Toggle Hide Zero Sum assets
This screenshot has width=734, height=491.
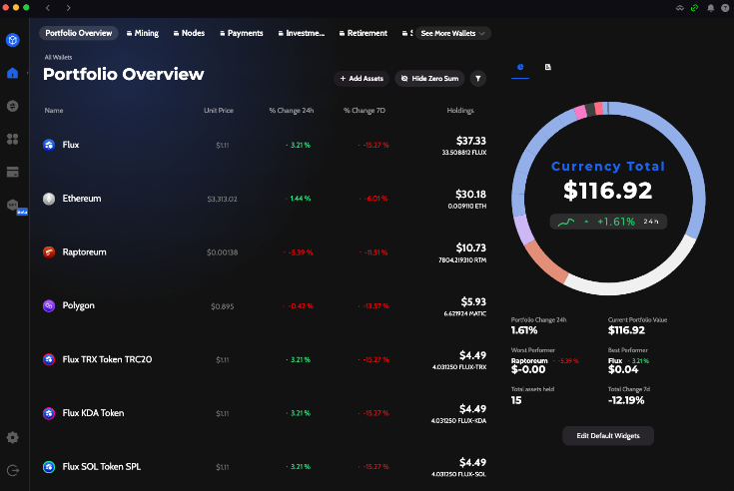click(429, 79)
